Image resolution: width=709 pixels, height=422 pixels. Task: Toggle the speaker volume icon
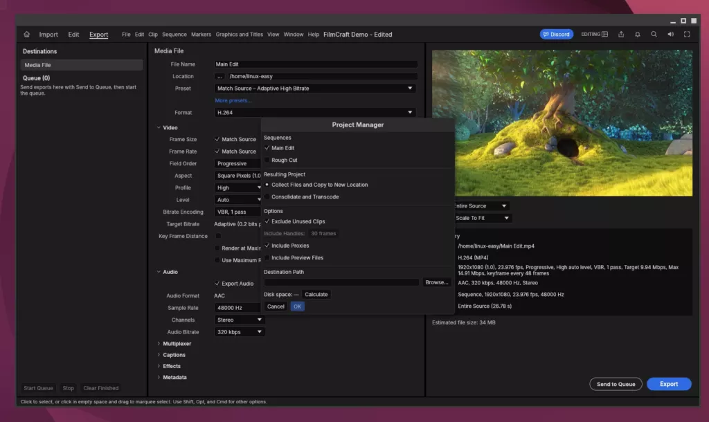tap(670, 35)
